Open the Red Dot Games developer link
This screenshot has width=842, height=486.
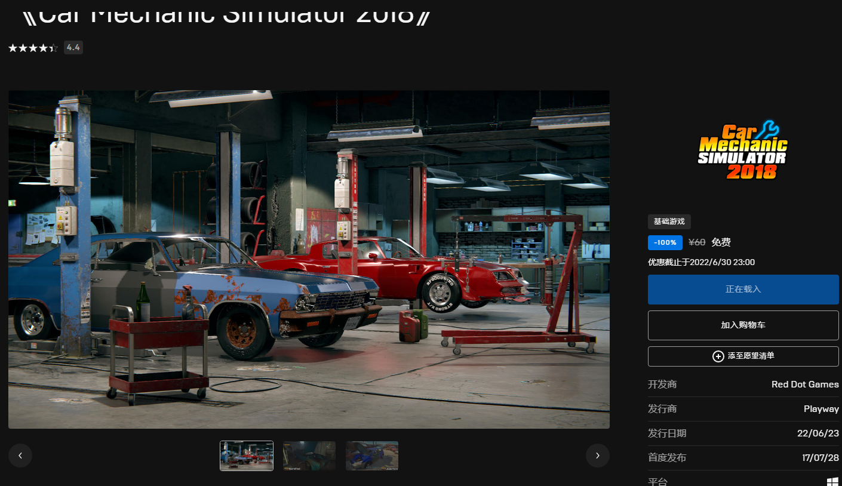coord(805,385)
